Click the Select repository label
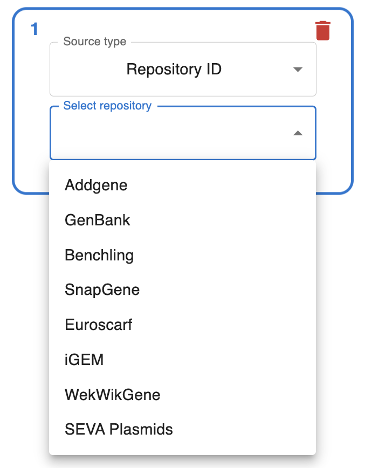 pyautogui.click(x=107, y=106)
